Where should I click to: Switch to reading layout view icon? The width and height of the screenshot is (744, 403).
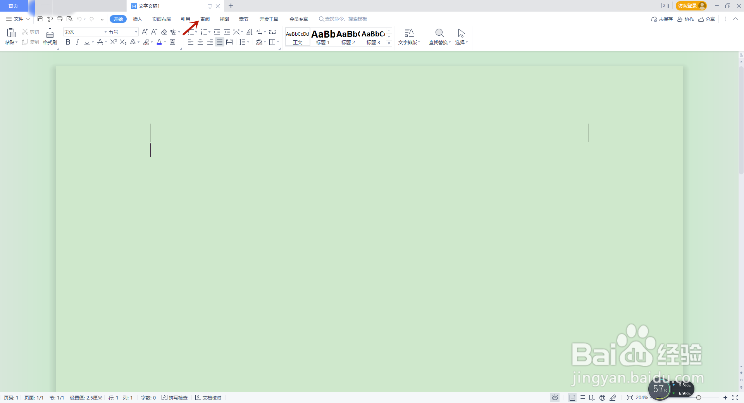coord(592,398)
